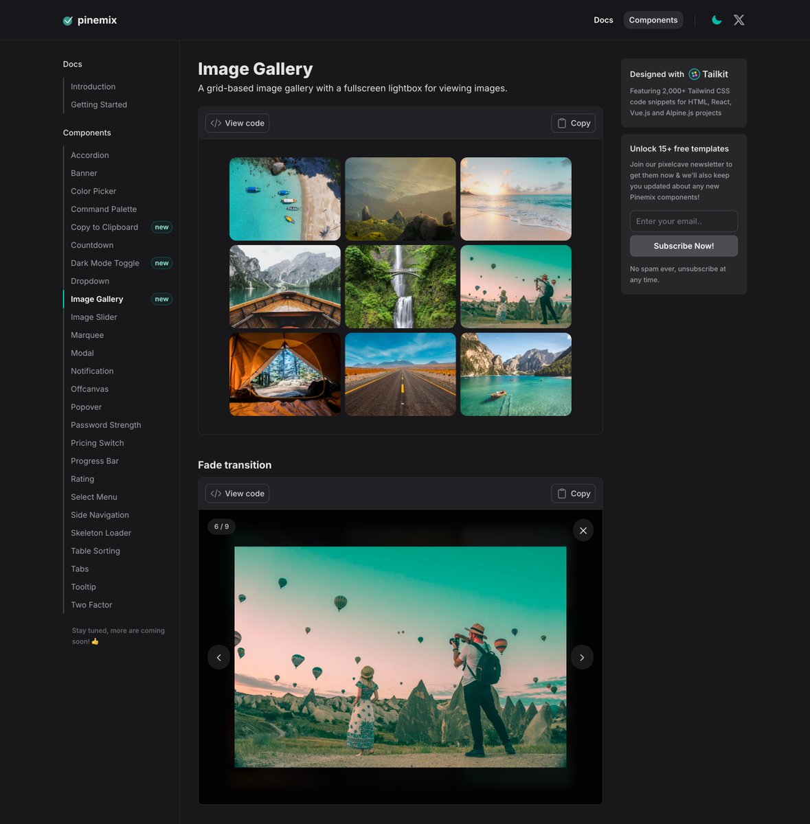Viewport: 810px width, 824px height.
Task: Open Copy to Clipboard component page
Action: point(104,227)
